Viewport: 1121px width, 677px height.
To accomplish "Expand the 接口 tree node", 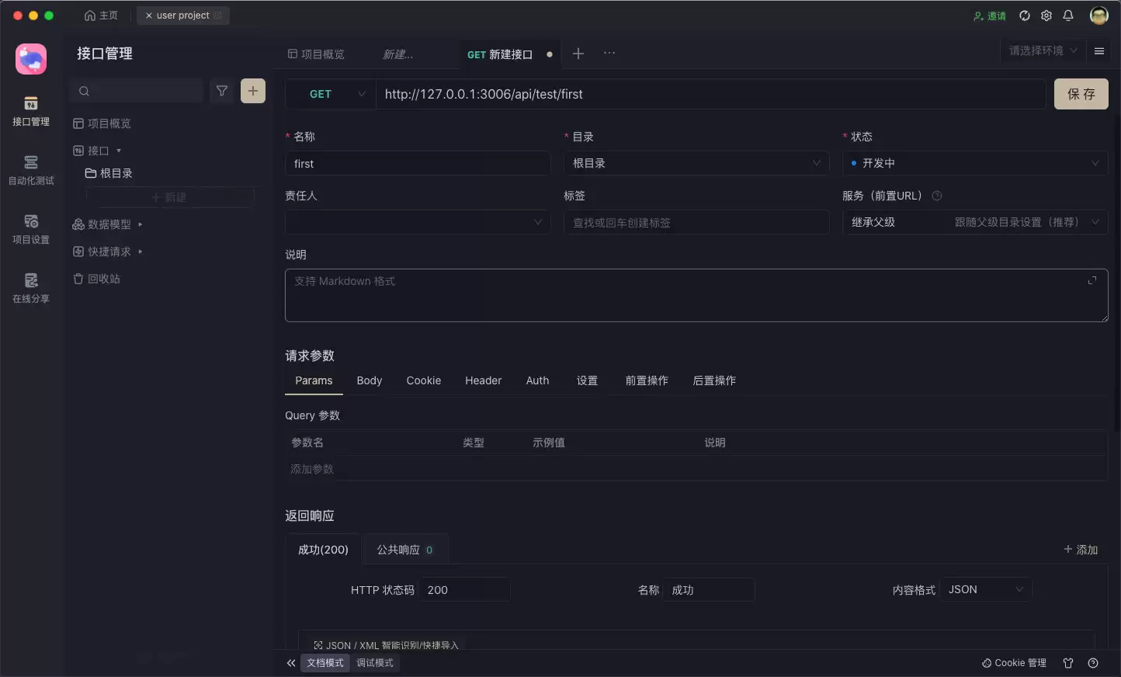I will pyautogui.click(x=97, y=151).
